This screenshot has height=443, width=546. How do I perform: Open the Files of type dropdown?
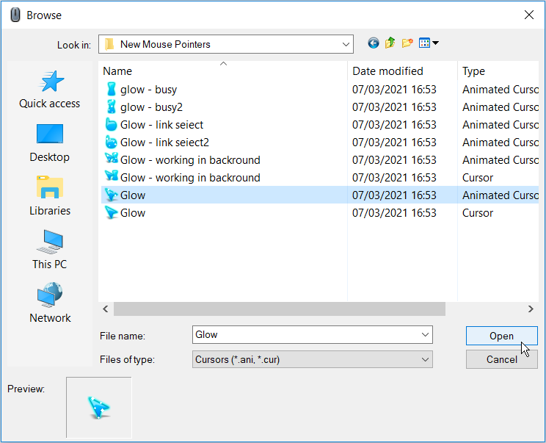coord(313,359)
